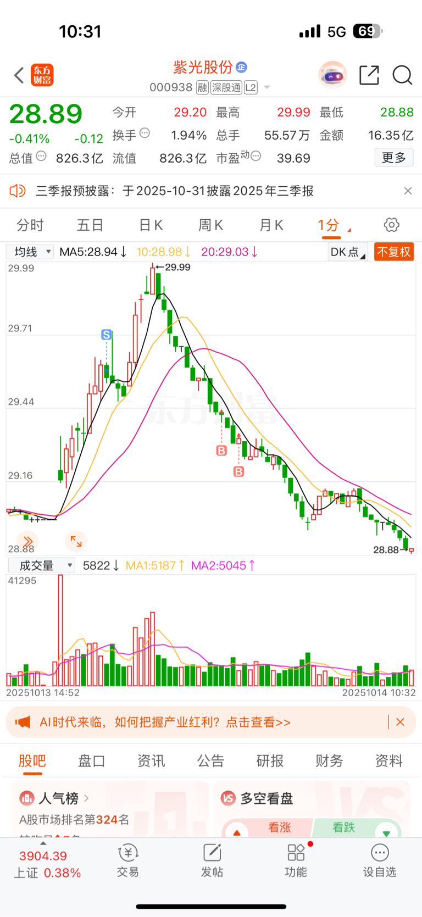Toggle the 不复权 adjustment button
The height and width of the screenshot is (917, 422).
pos(394,252)
